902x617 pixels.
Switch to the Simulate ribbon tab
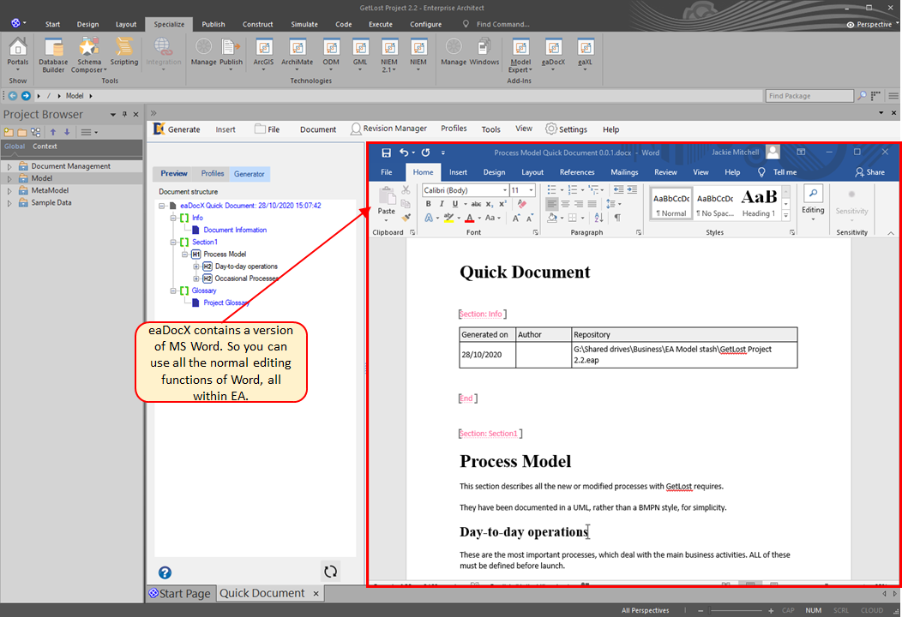pos(304,24)
